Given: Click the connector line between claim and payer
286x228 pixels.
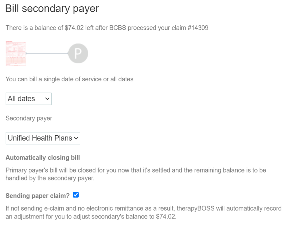Looking at the screenshot, I should tap(47, 54).
